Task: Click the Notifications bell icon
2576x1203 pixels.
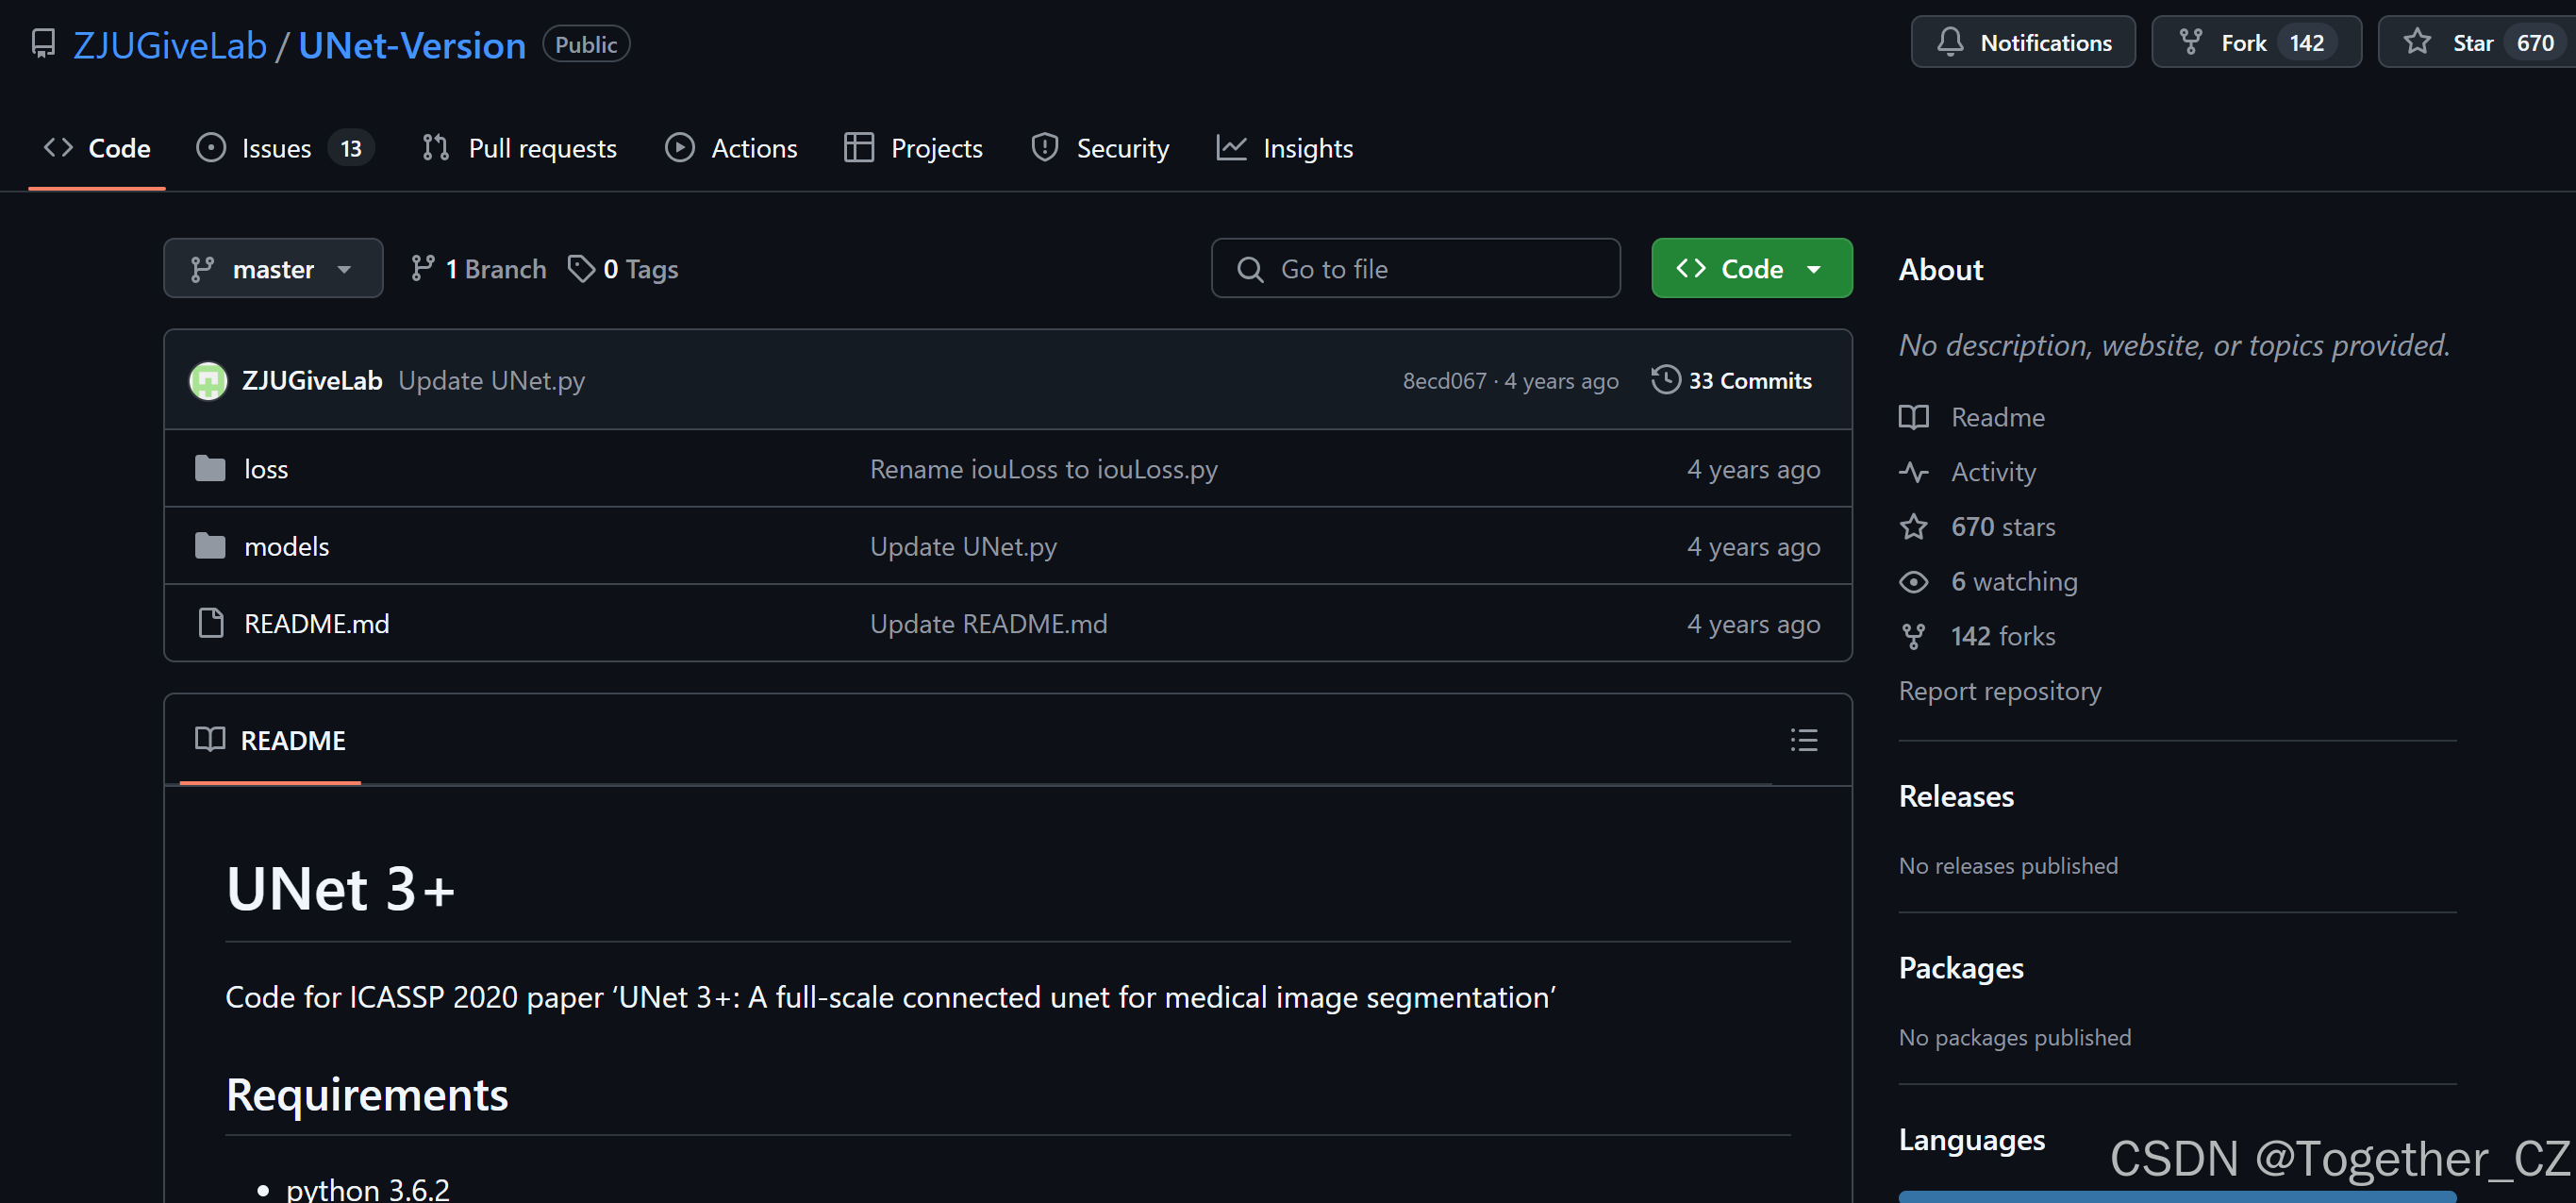Action: point(1949,42)
